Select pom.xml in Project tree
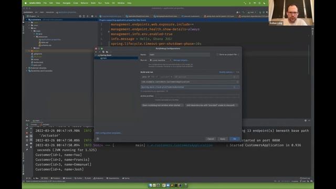 click(x=37, y=65)
